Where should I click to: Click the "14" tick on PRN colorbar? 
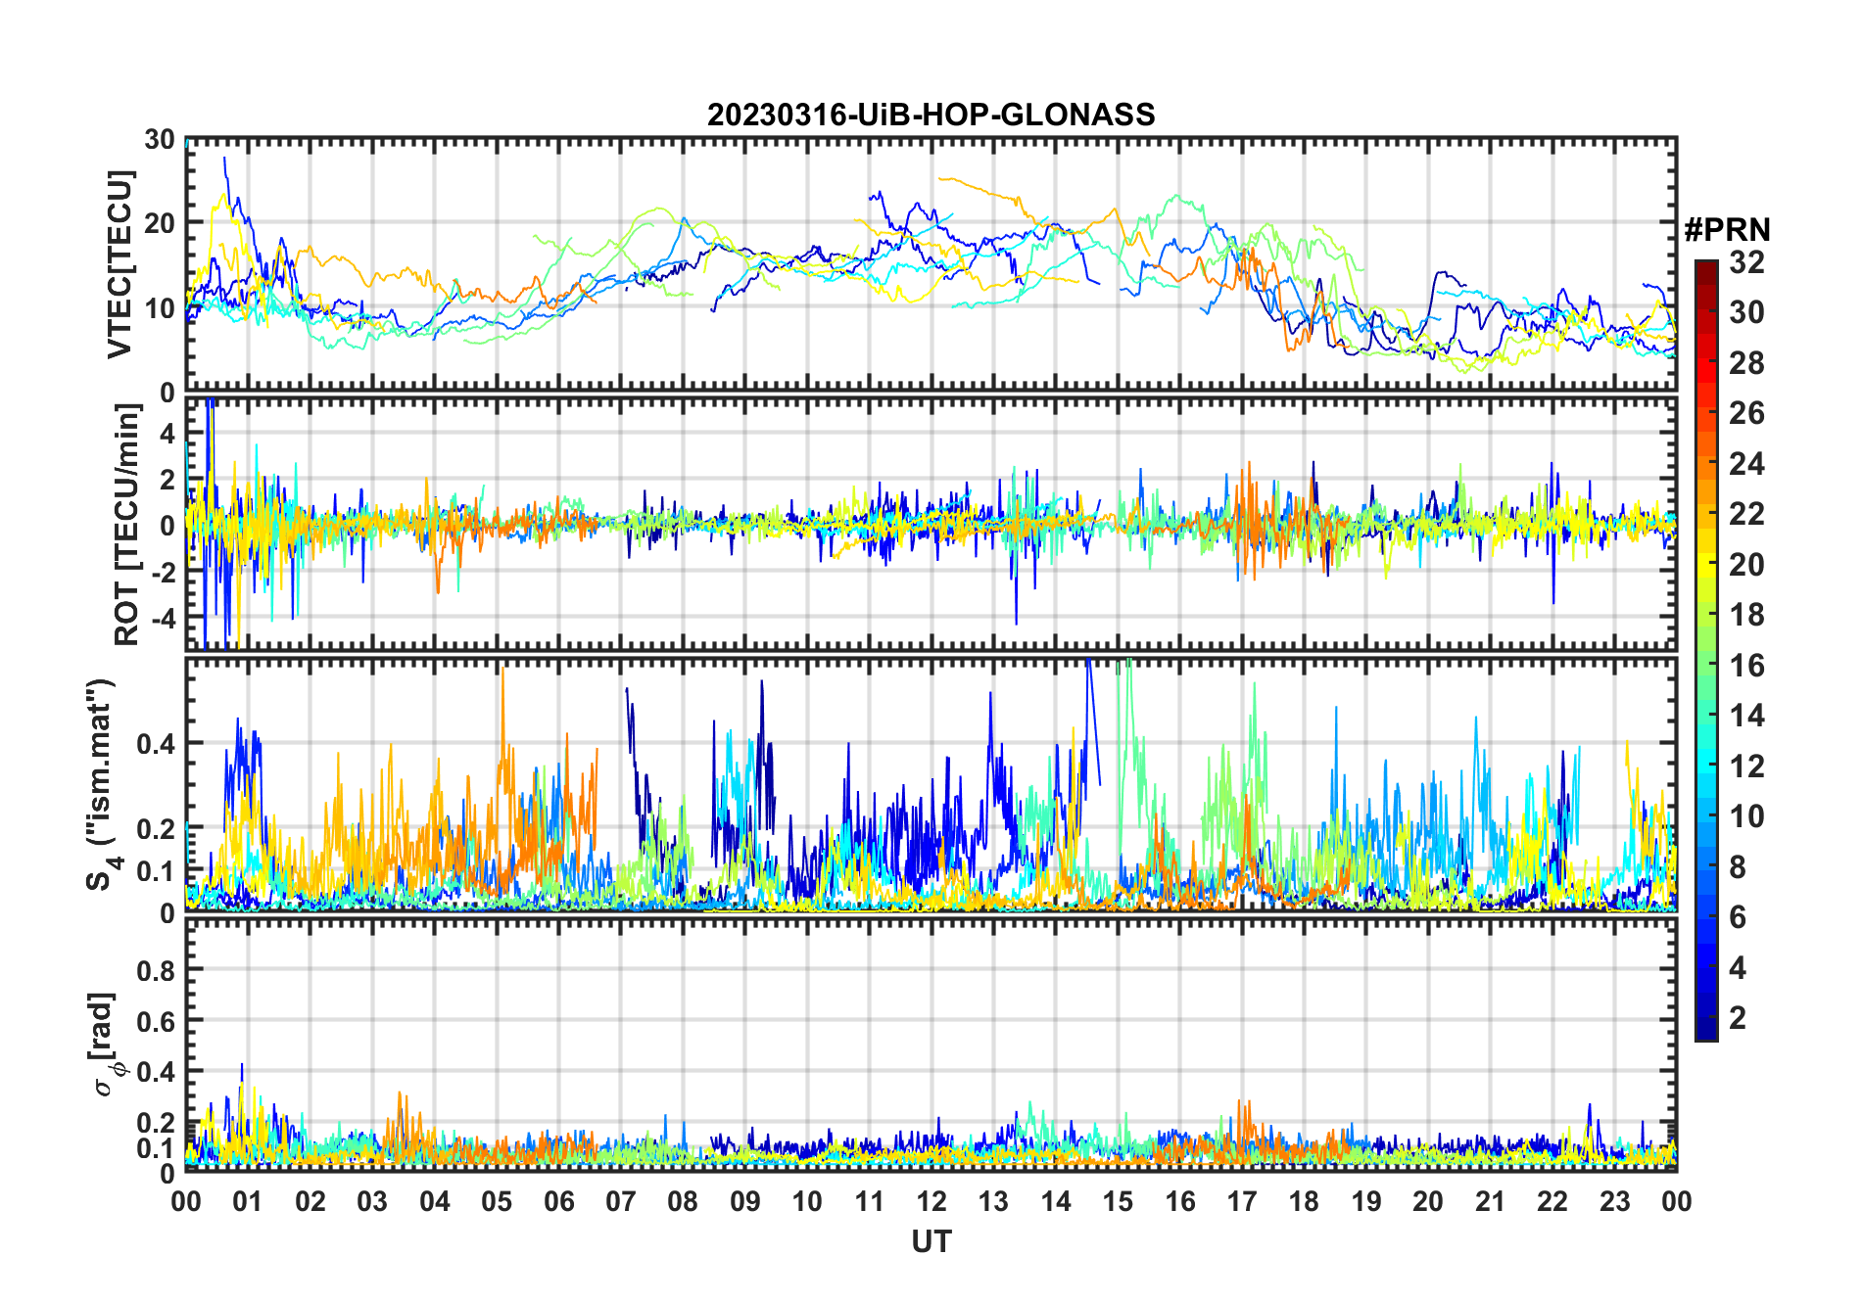(1746, 716)
